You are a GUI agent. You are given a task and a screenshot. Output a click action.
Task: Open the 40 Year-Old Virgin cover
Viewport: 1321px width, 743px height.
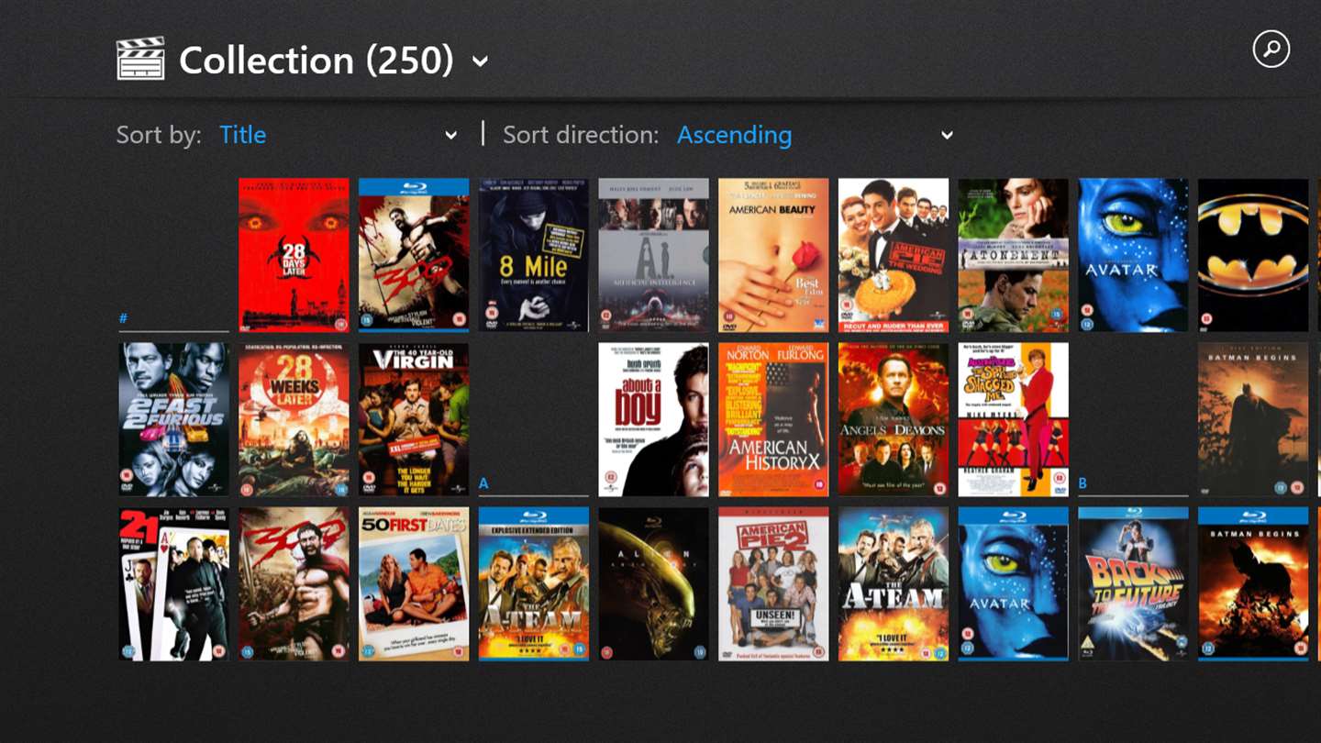[414, 419]
